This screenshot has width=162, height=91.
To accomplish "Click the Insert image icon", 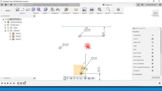I will 84,10.
